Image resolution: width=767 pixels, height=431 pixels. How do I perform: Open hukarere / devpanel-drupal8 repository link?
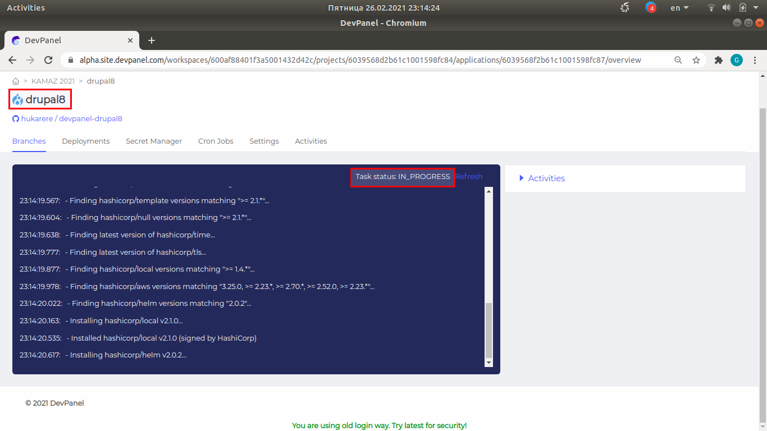click(x=71, y=119)
